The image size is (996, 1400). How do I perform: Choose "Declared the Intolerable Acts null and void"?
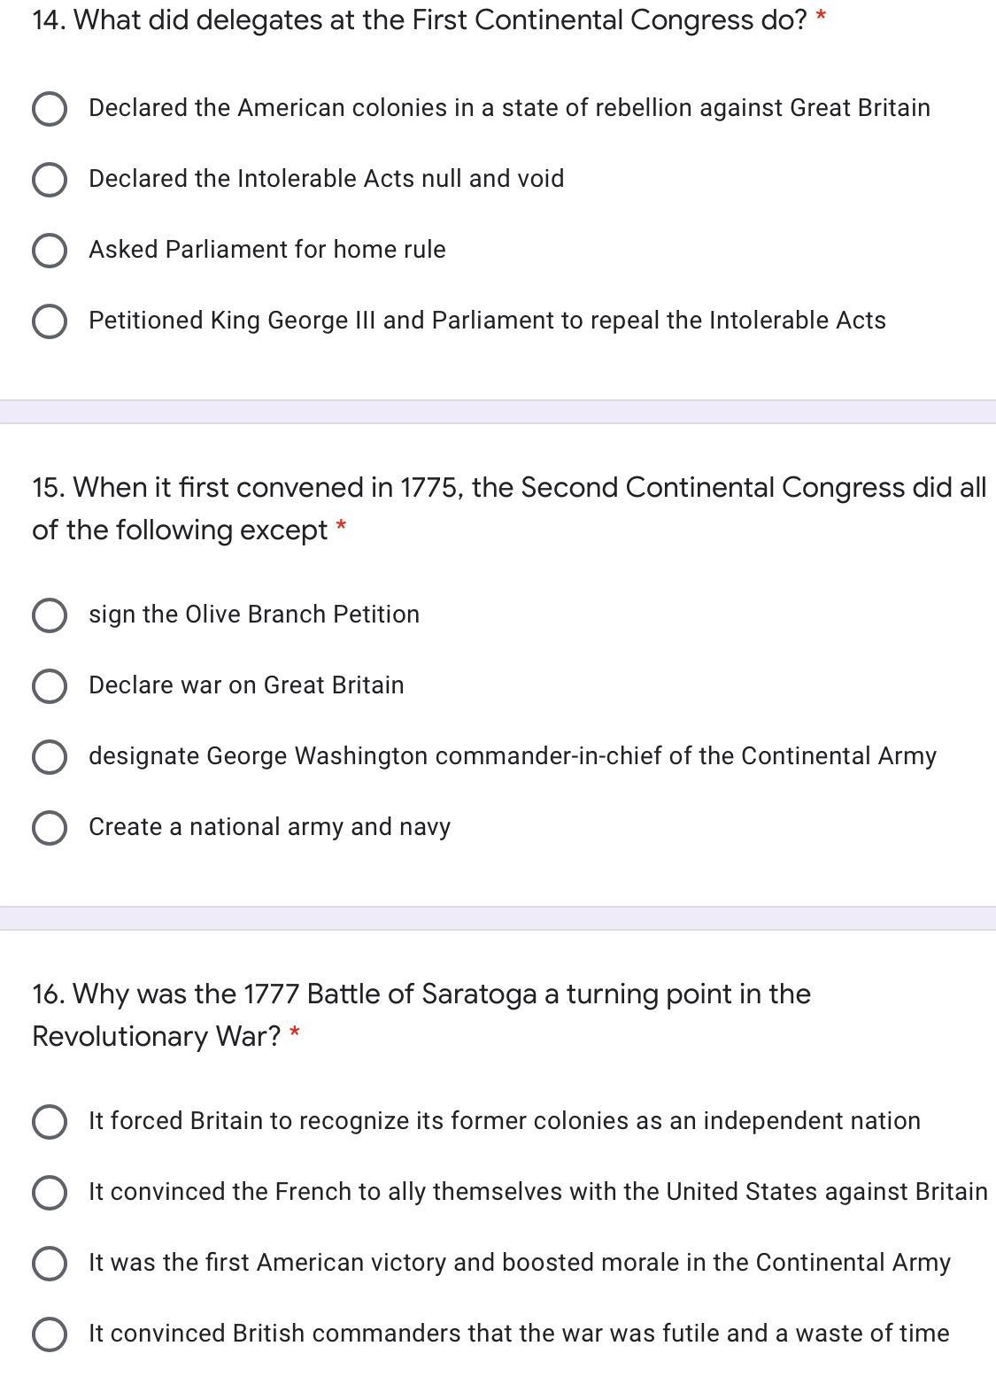[x=49, y=179]
